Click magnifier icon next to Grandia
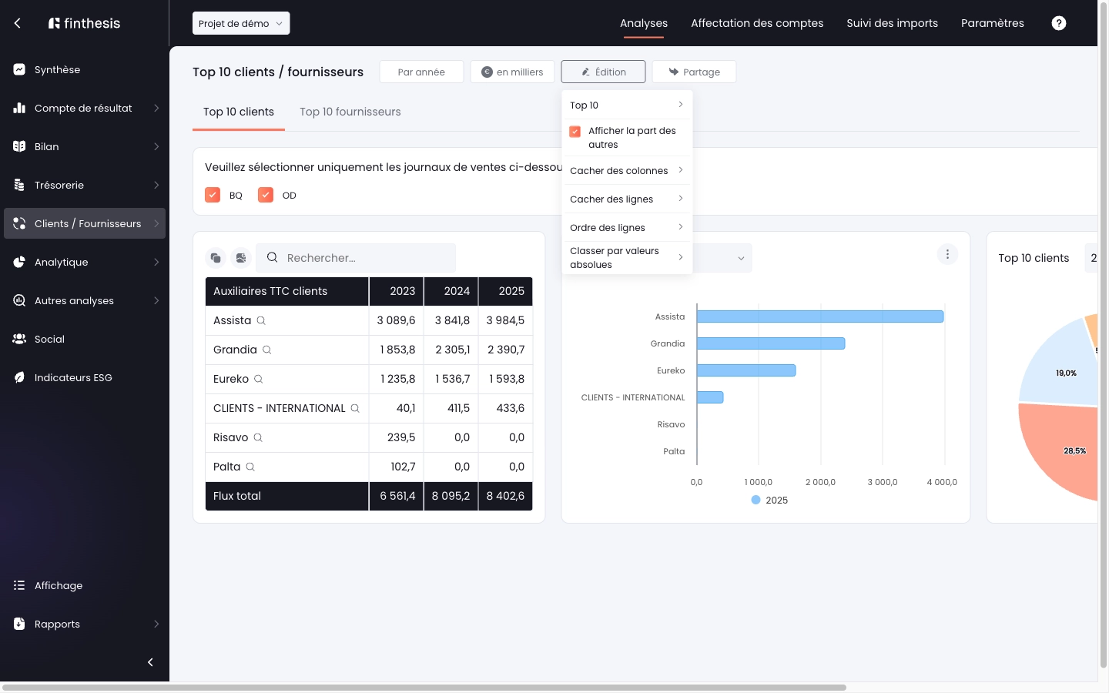Screen dimensions: 1109x693 [x=267, y=350]
